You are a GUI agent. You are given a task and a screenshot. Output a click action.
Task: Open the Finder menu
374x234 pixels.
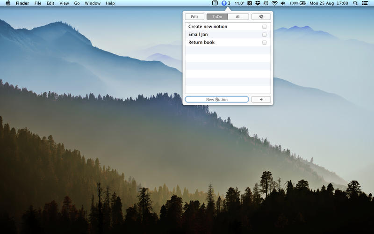point(22,3)
